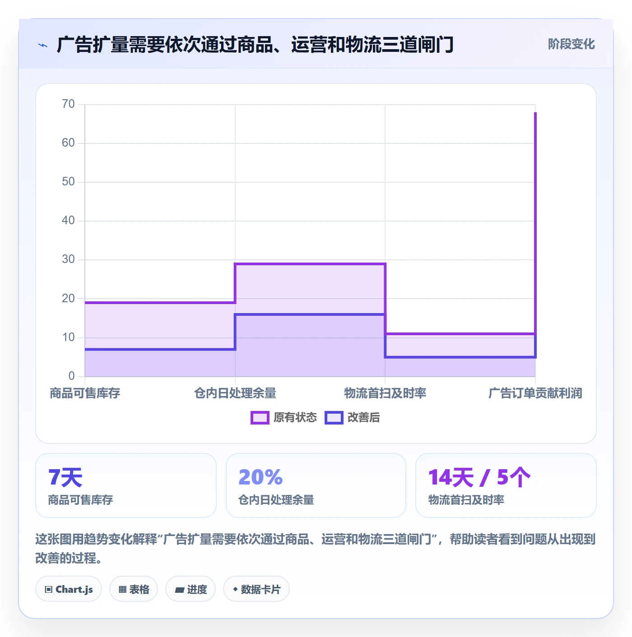Screen dimensions: 632x637
Task: Toggle the 改善后 legend swatch
Action: [x=334, y=418]
